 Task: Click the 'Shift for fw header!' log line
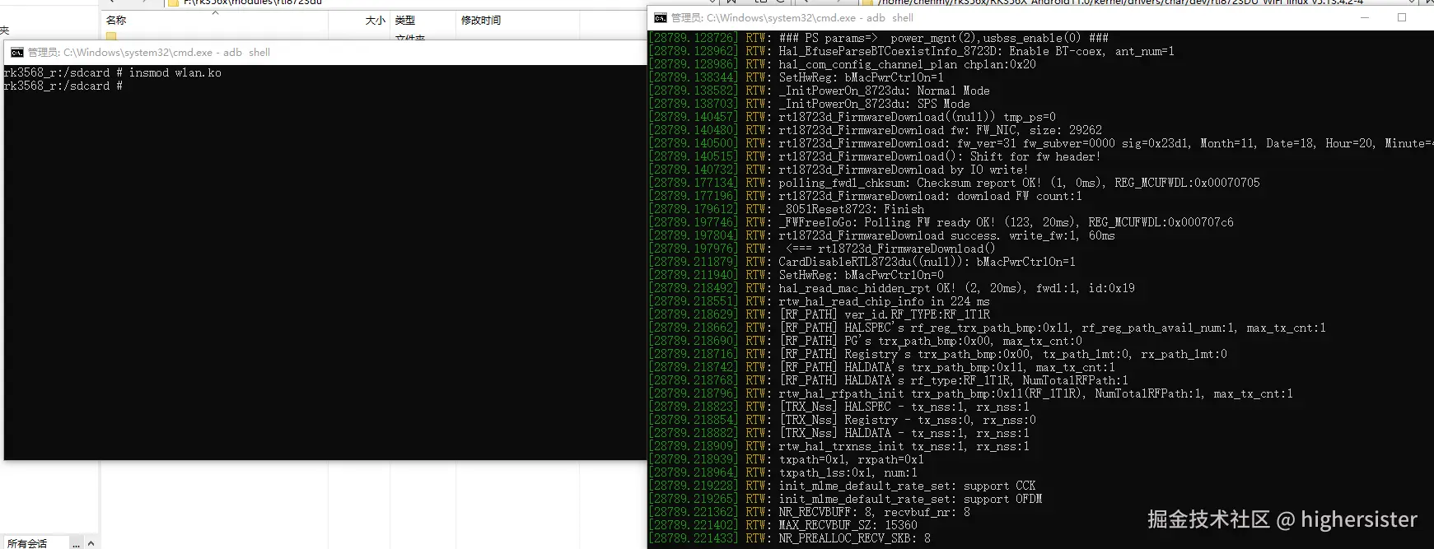click(876, 156)
